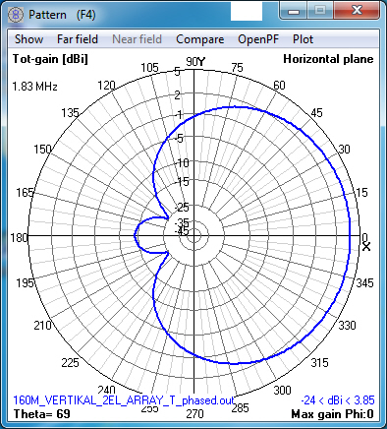Screen dimensions: 387x429
Task: Click the 75 degree angle label
Action: pos(237,68)
